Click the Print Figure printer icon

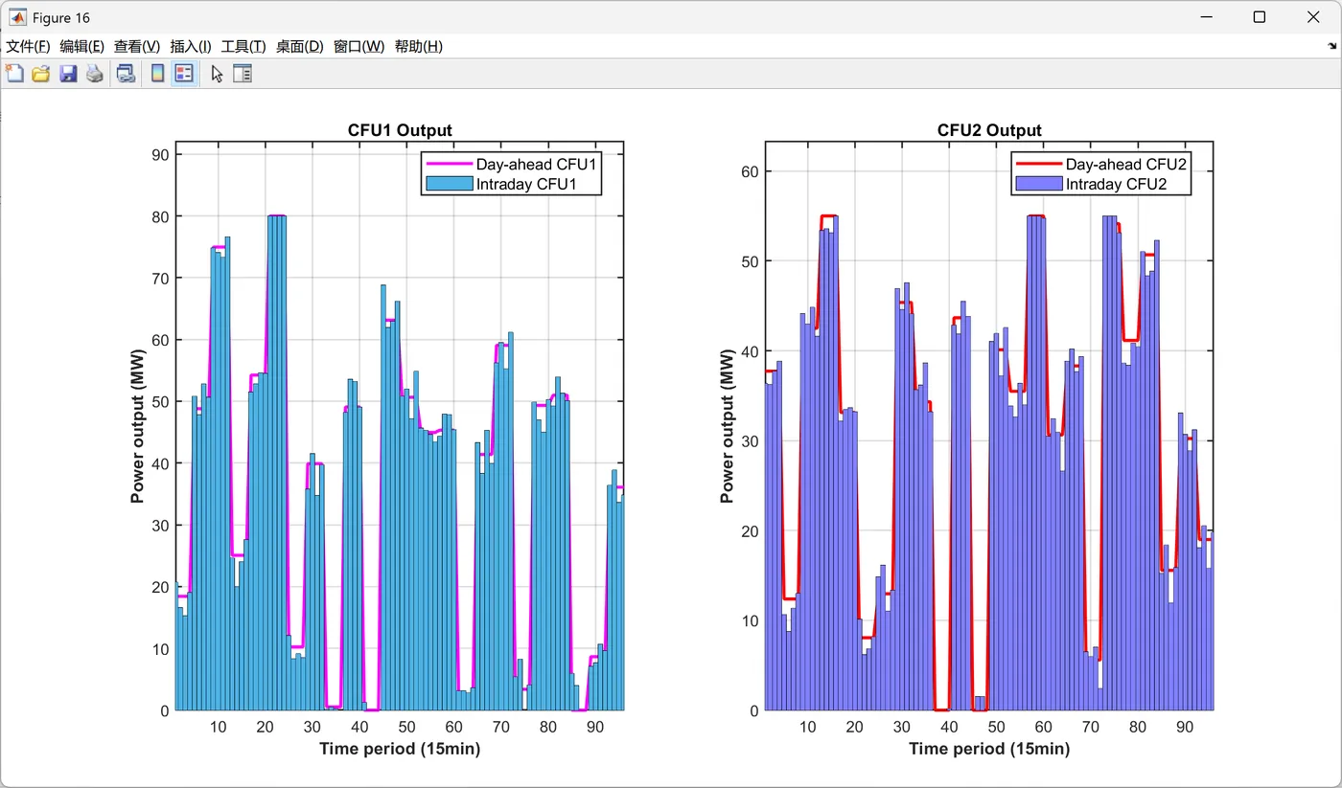(x=95, y=74)
